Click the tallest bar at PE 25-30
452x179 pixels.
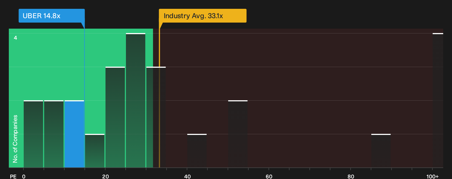pos(136,100)
